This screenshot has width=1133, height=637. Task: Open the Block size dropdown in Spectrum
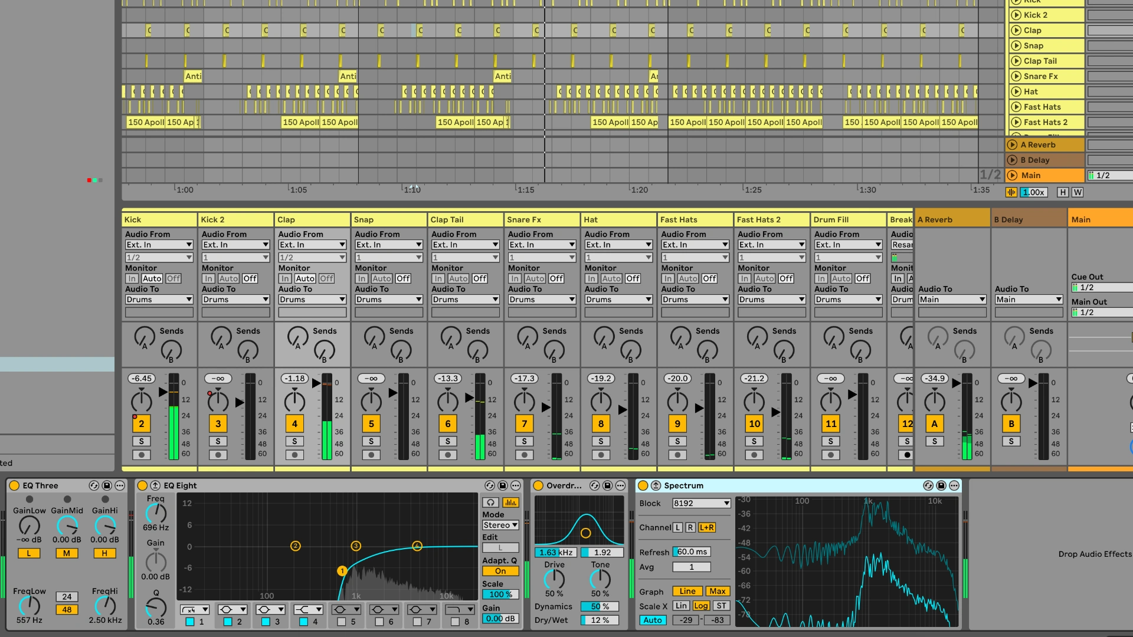point(702,503)
